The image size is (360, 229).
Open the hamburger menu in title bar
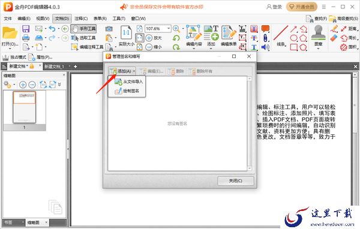pyautogui.click(x=324, y=7)
